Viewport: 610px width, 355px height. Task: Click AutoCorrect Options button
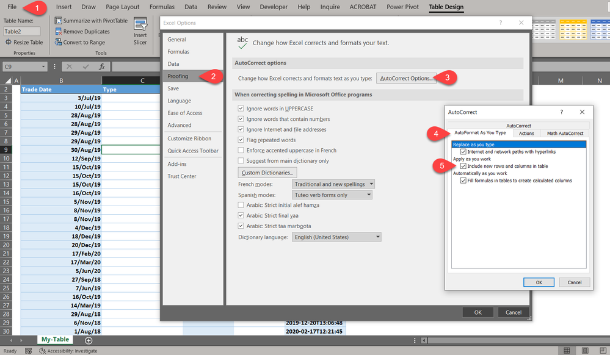(406, 78)
